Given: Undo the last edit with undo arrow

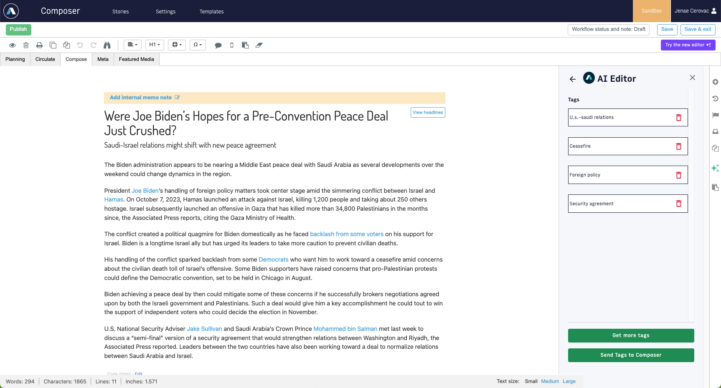Looking at the screenshot, I should pos(80,45).
